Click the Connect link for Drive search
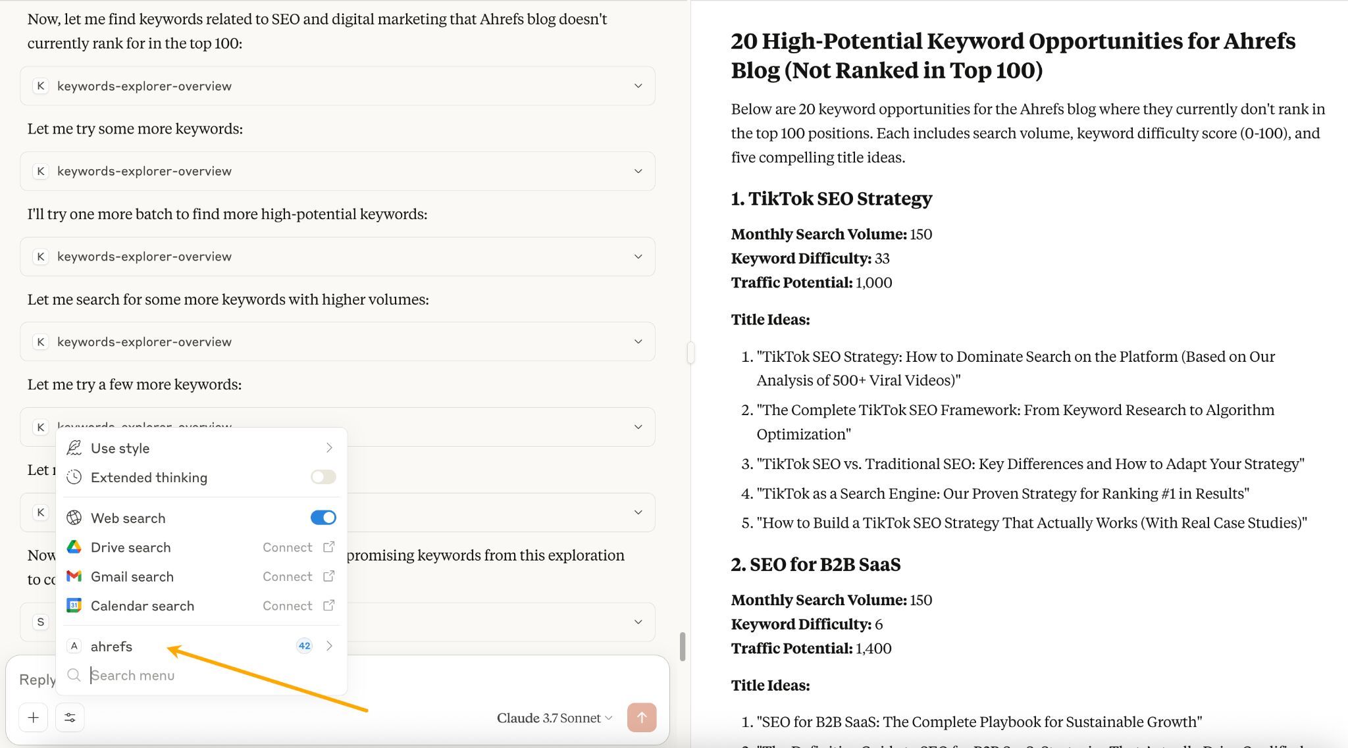 click(x=288, y=547)
